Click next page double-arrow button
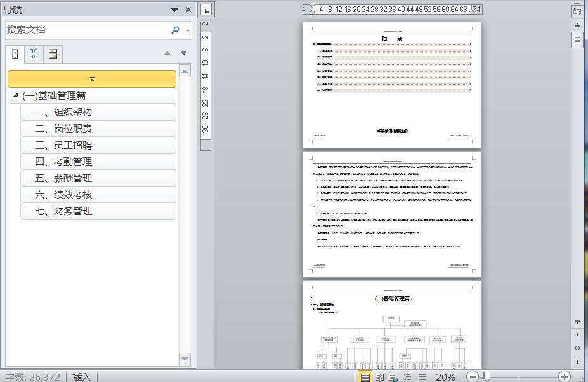This screenshot has height=382, width=588. [577, 361]
